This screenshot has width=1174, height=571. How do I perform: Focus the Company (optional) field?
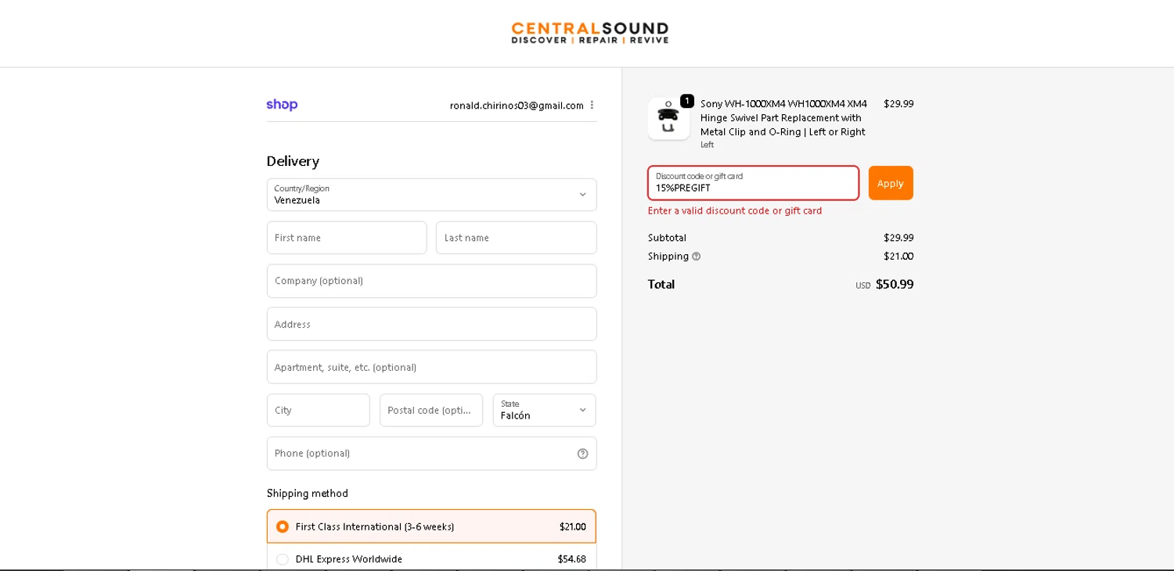point(431,281)
